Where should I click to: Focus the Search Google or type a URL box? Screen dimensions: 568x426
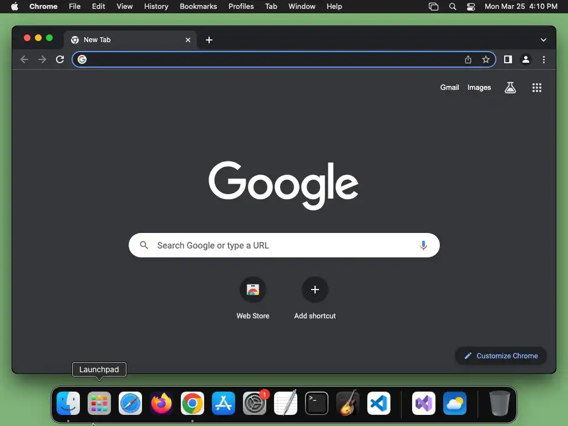coord(284,245)
